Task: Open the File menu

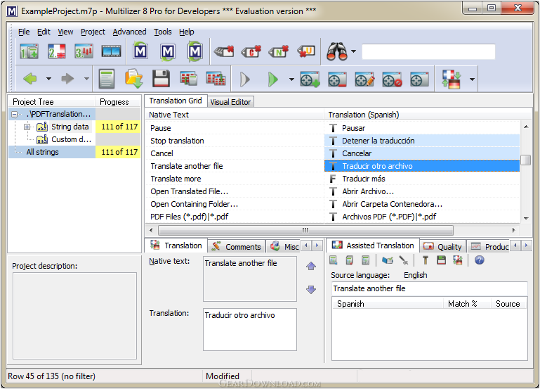Action: click(x=24, y=32)
